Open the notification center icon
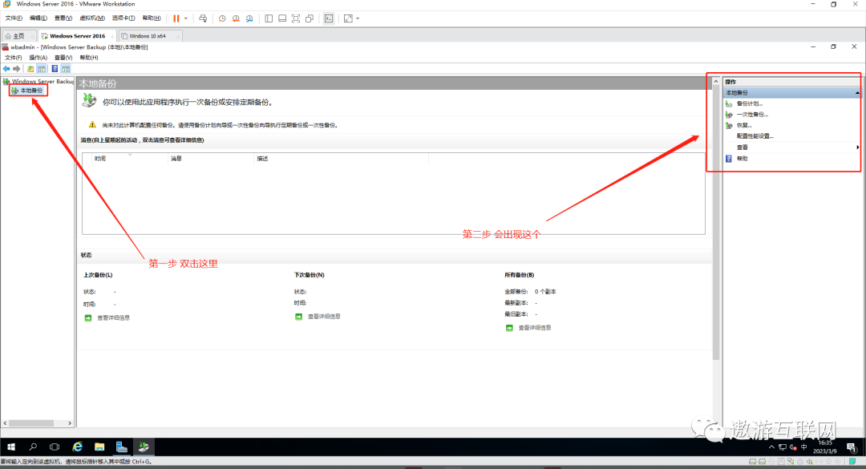This screenshot has height=469, width=866. 851,447
